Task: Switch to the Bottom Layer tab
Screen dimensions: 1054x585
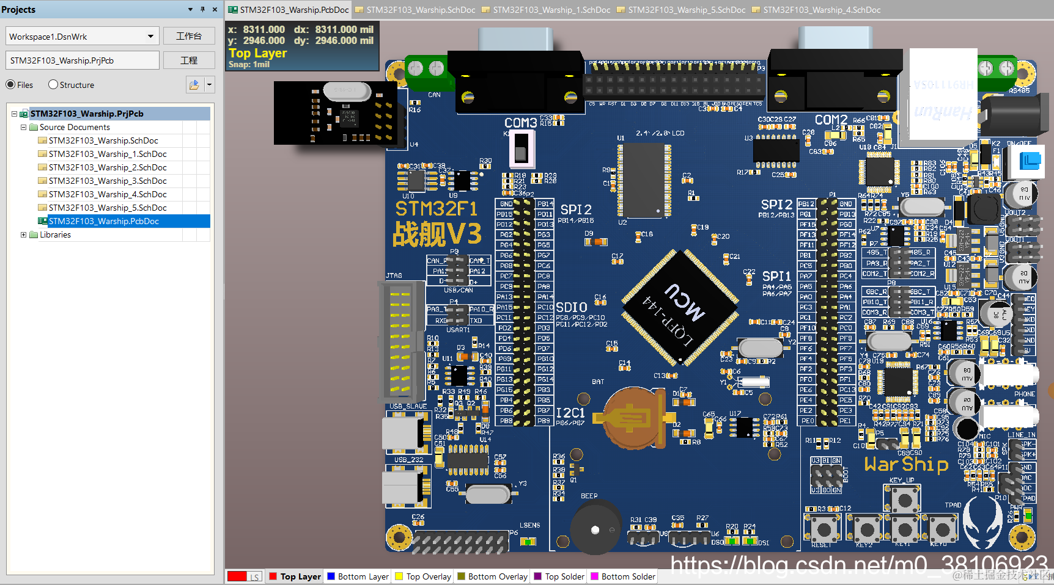Action: pos(358,576)
